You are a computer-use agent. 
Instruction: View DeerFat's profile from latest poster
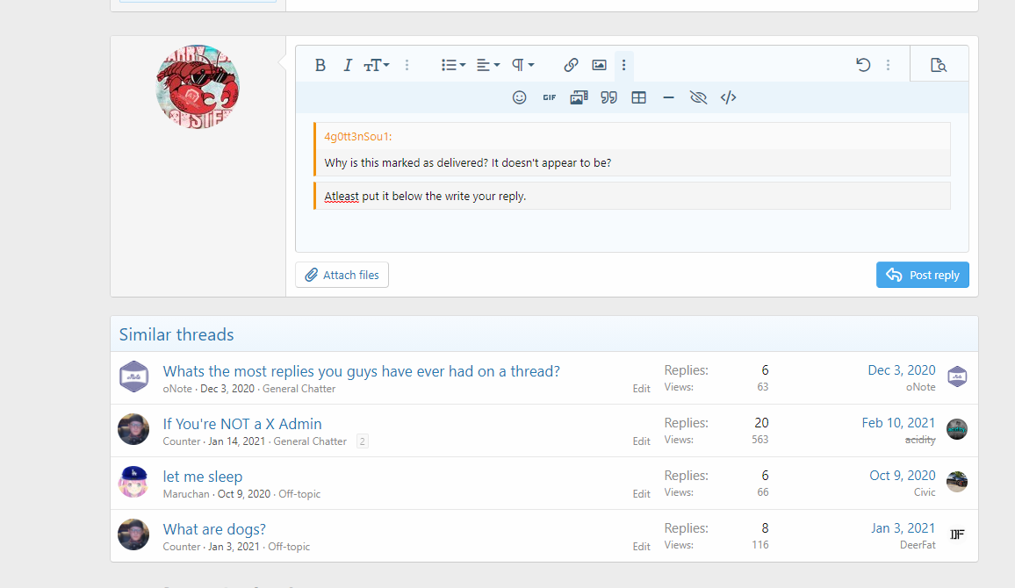pos(918,545)
